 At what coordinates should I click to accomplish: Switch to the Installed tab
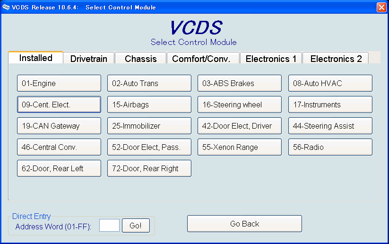tap(36, 58)
